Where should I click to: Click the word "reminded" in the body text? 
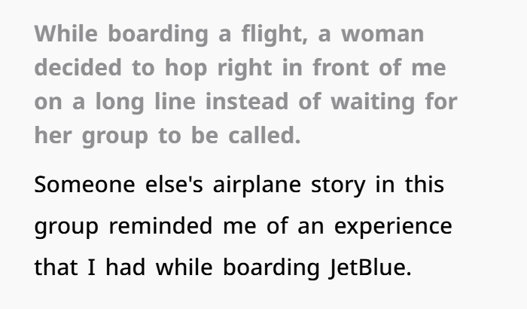(161, 226)
